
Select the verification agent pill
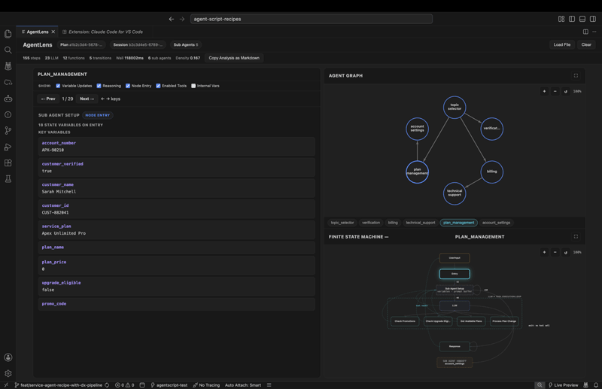(370, 223)
